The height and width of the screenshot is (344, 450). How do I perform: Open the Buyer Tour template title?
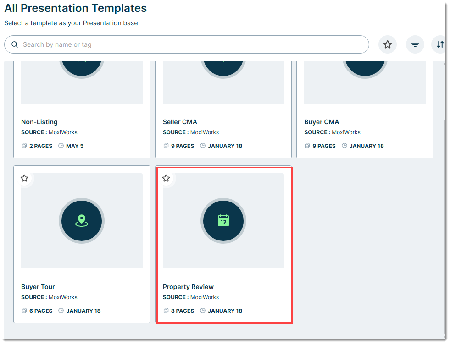point(38,287)
